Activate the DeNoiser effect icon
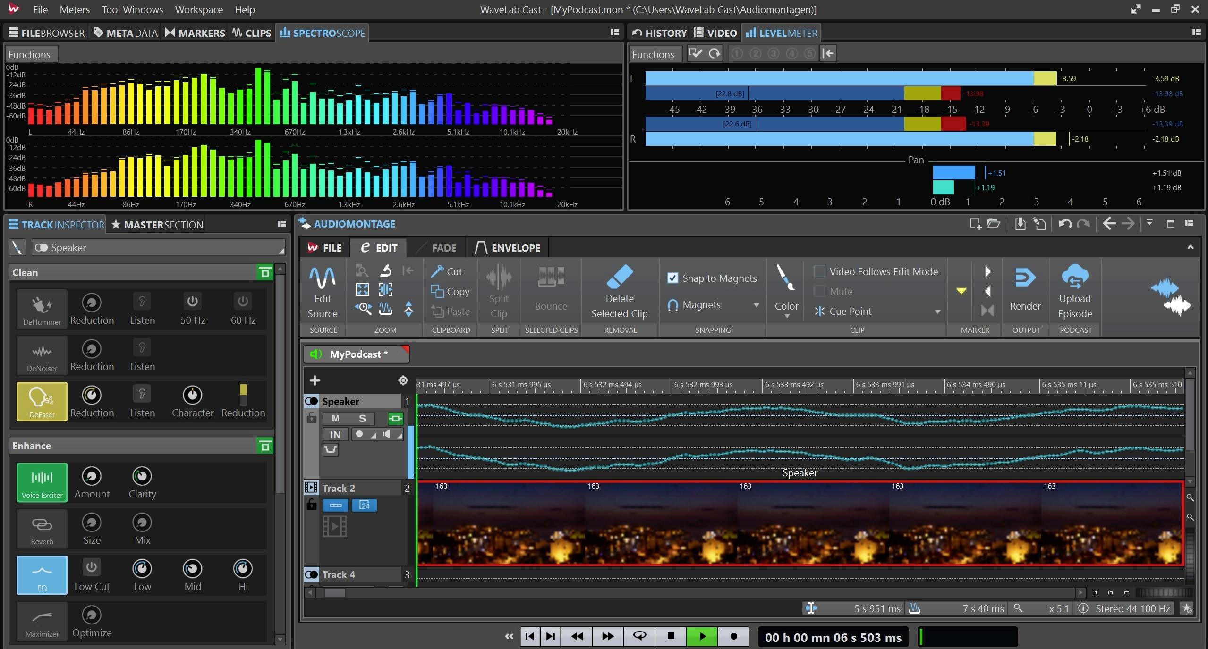Viewport: 1208px width, 649px height. click(42, 355)
